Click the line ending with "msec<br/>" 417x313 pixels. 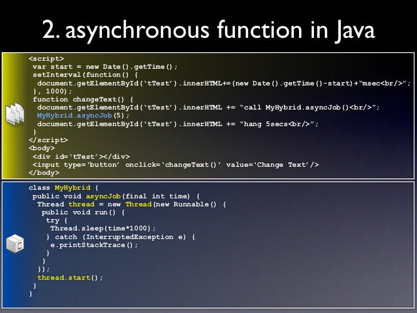tap(224, 83)
